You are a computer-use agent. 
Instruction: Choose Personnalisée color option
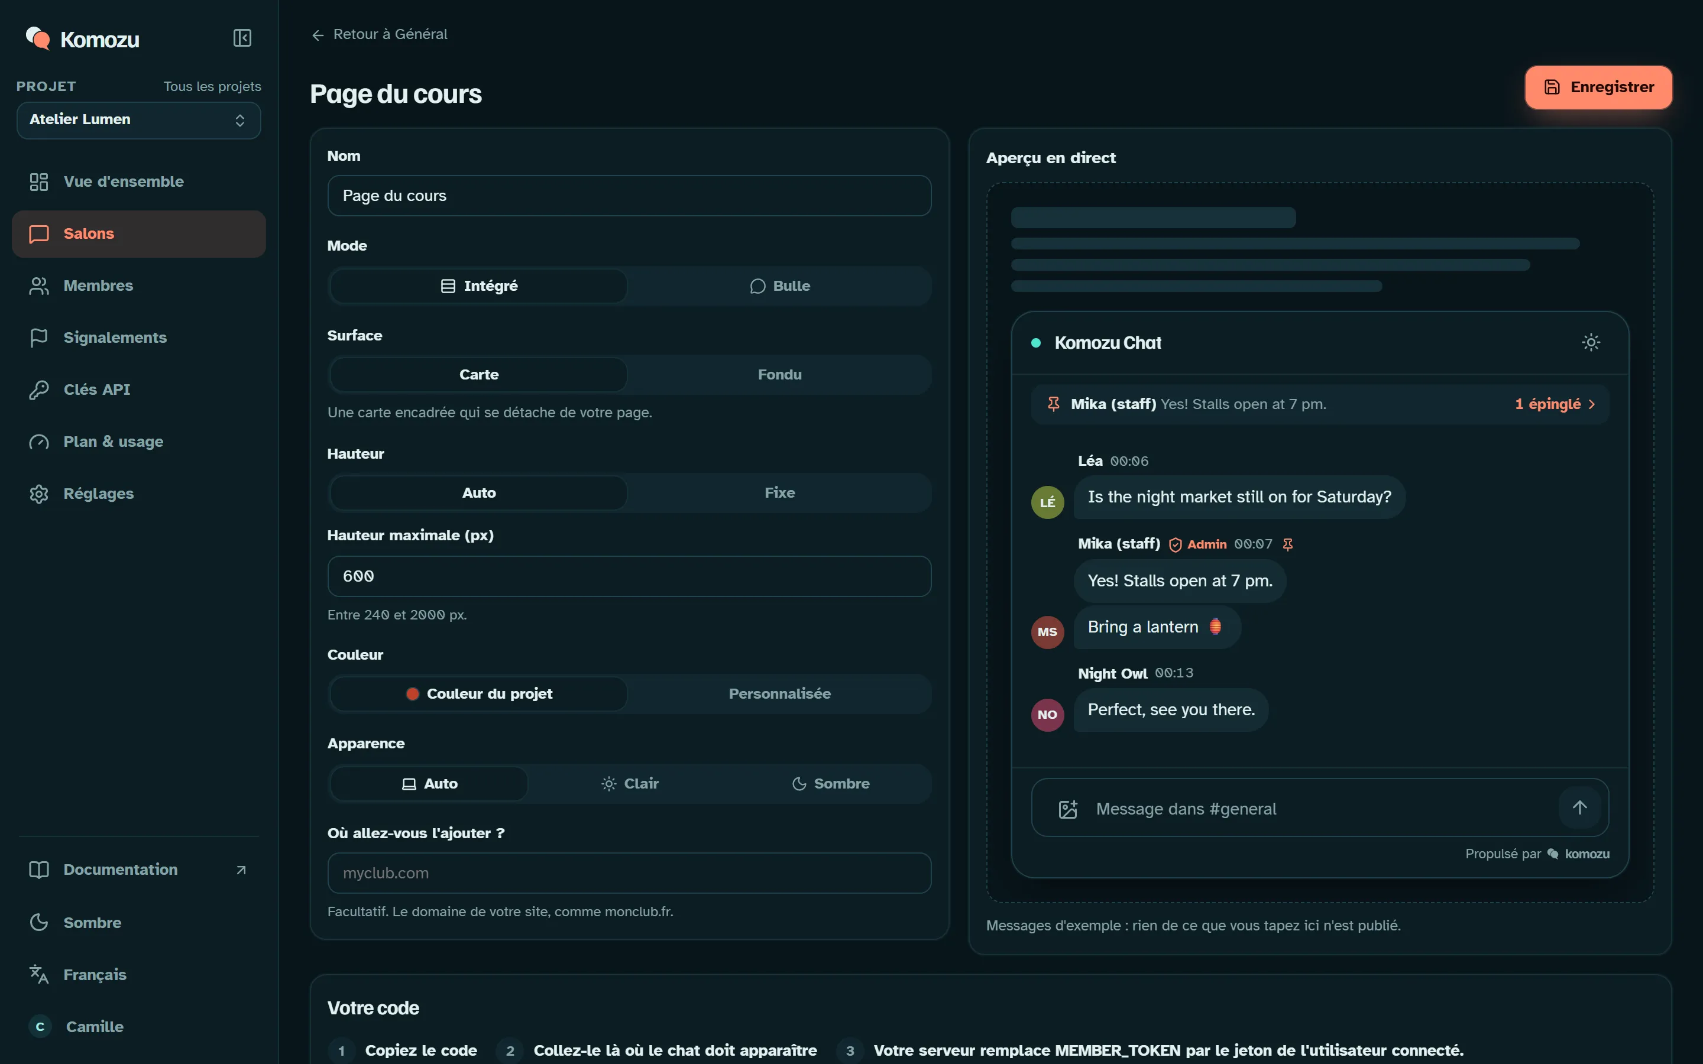coord(779,694)
